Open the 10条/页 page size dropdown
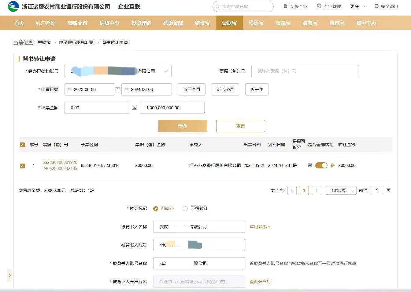The image size is (411, 292). point(341,190)
